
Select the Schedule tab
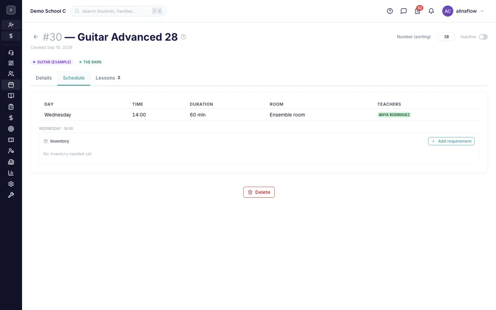click(x=74, y=78)
